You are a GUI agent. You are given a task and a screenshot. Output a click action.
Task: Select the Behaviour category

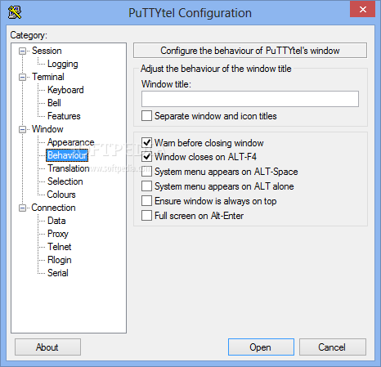click(x=67, y=155)
